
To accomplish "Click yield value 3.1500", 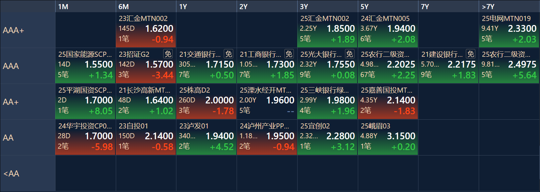I will pos(401,136).
